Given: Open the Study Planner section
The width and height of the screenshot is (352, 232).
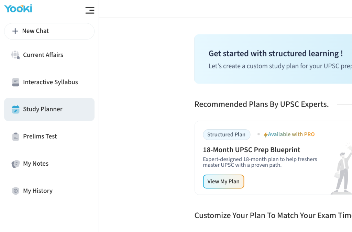Looking at the screenshot, I should [x=42, y=109].
